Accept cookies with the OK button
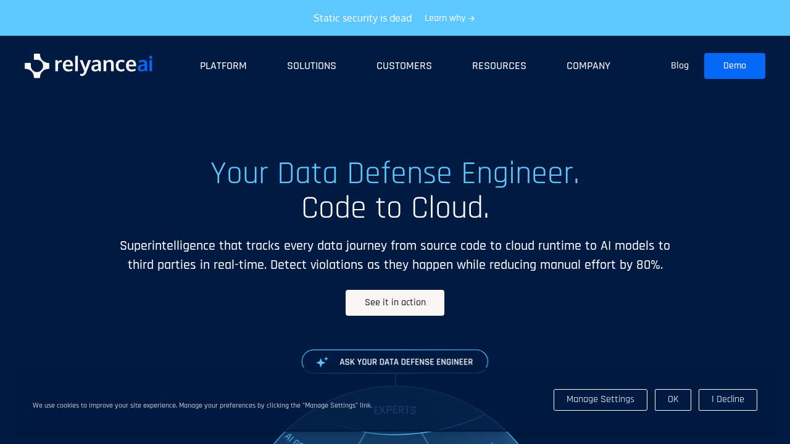This screenshot has height=444, width=790. tap(673, 400)
